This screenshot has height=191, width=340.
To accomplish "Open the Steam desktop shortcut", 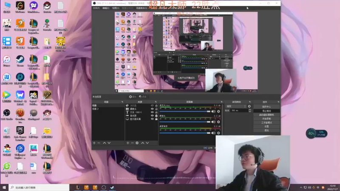I will [x=20, y=61].
